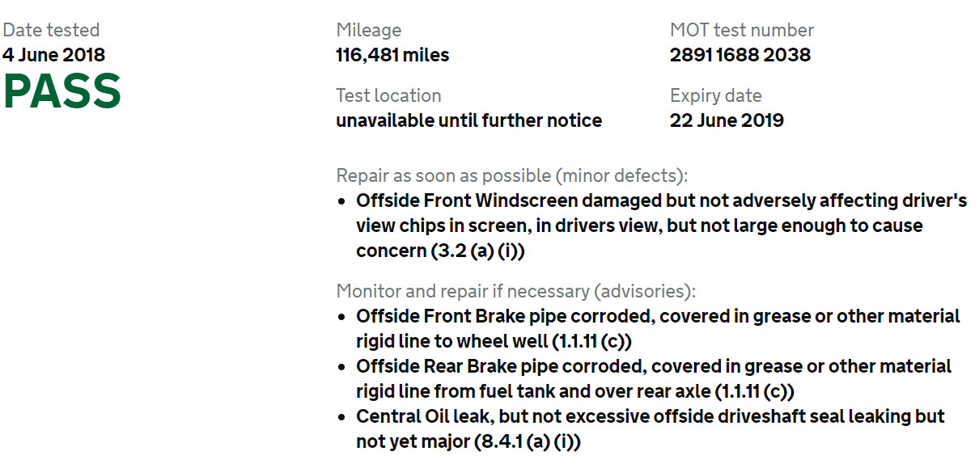This screenshot has width=979, height=464.
Task: Click the Mileage label
Action: (369, 31)
